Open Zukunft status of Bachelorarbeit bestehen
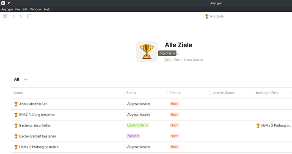Screen dimensions: 292x154 133,136
